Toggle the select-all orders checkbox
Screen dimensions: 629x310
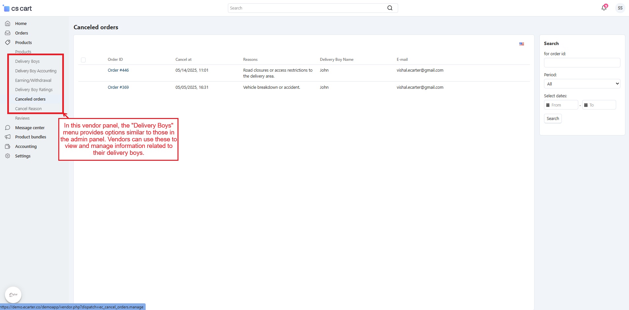pos(83,60)
